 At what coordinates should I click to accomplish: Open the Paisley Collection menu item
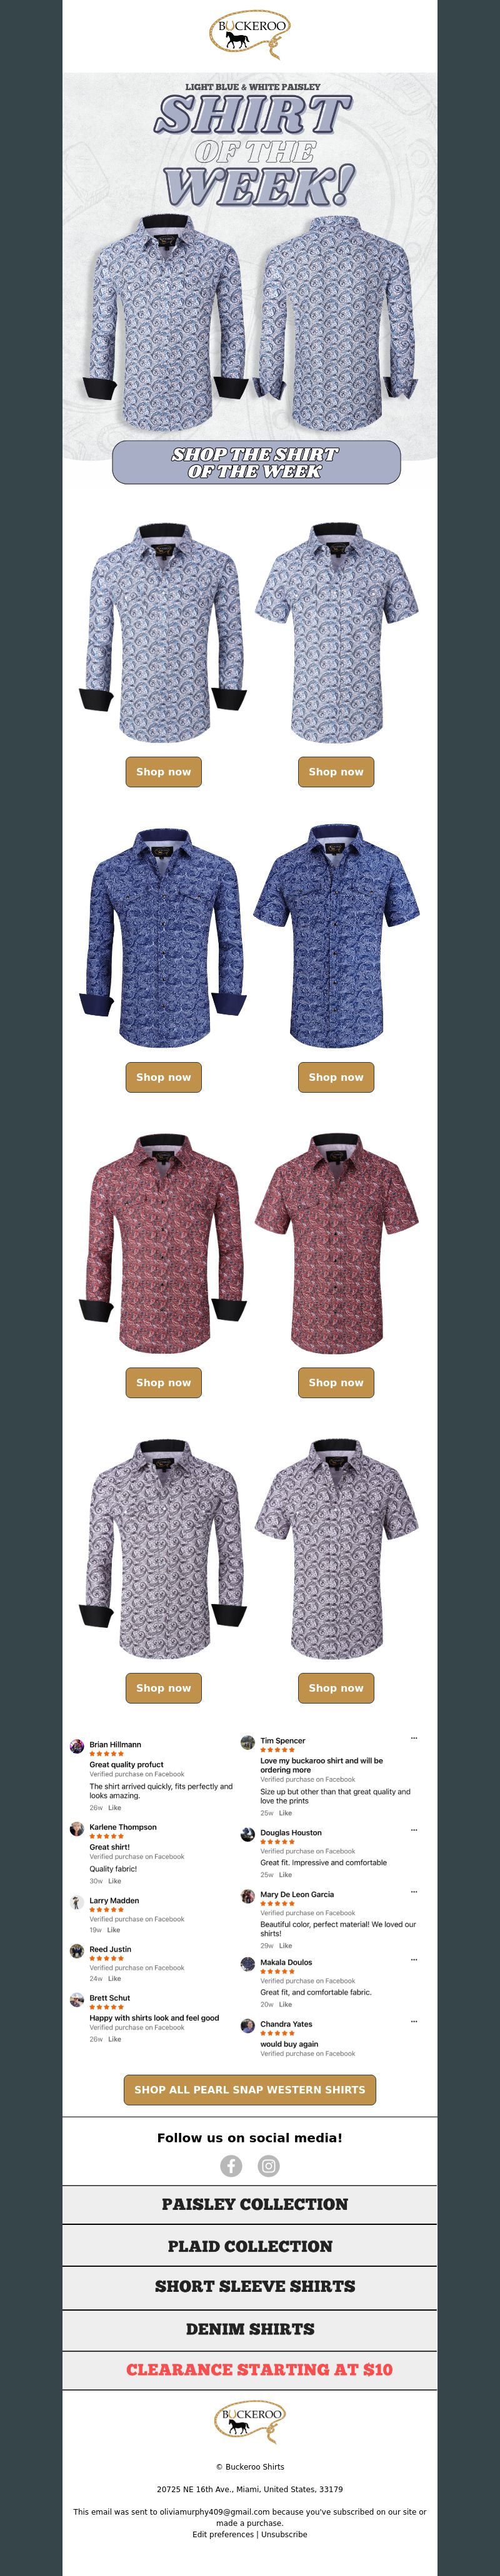(249, 2204)
